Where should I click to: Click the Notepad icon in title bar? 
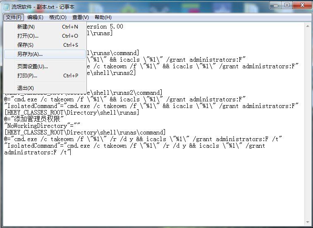(x=7, y=6)
